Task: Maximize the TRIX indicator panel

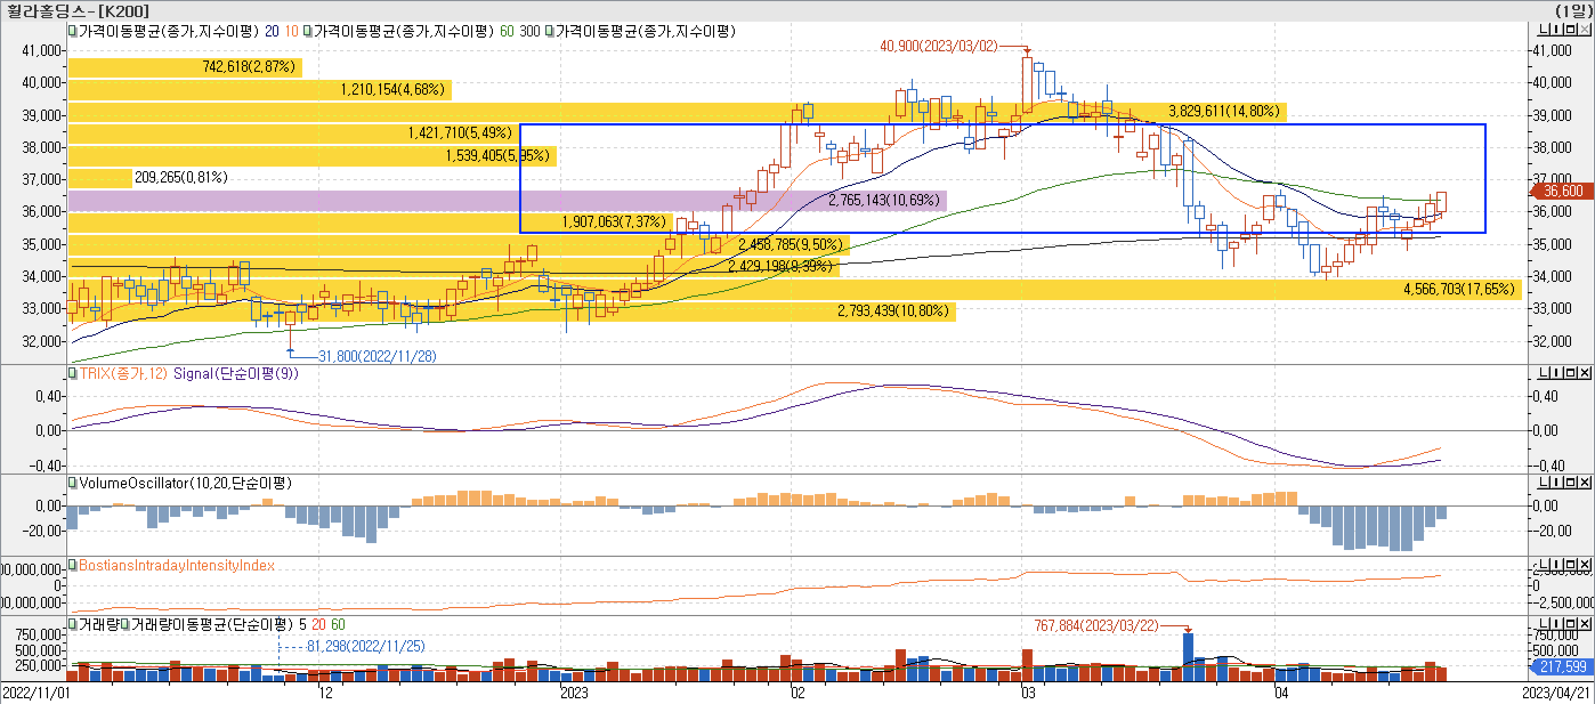Action: (1570, 373)
